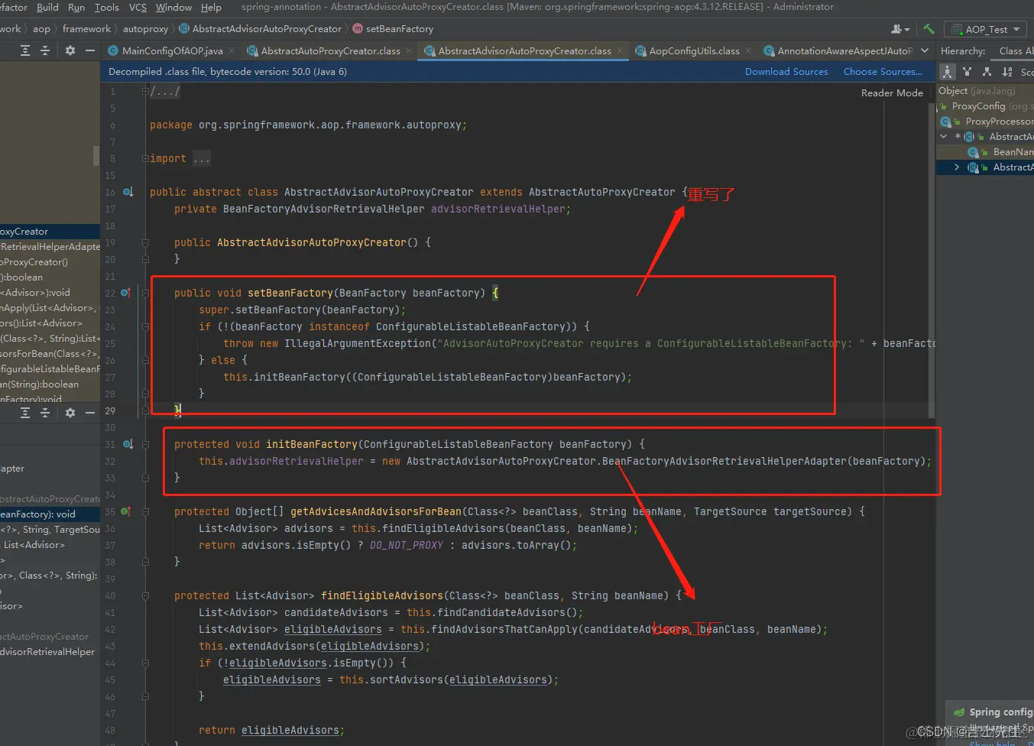Fold getAdvicesAndAdvisorsForBean method at line 35
Screen dimensions: 1034x746
point(145,511)
